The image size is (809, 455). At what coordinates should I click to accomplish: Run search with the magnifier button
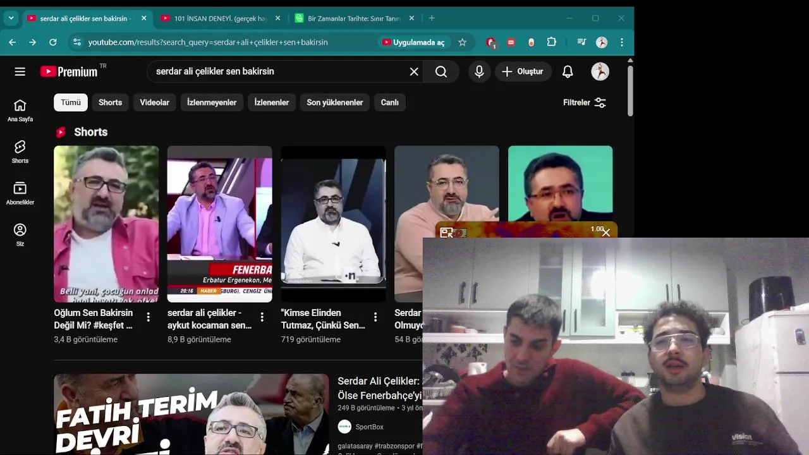point(441,71)
